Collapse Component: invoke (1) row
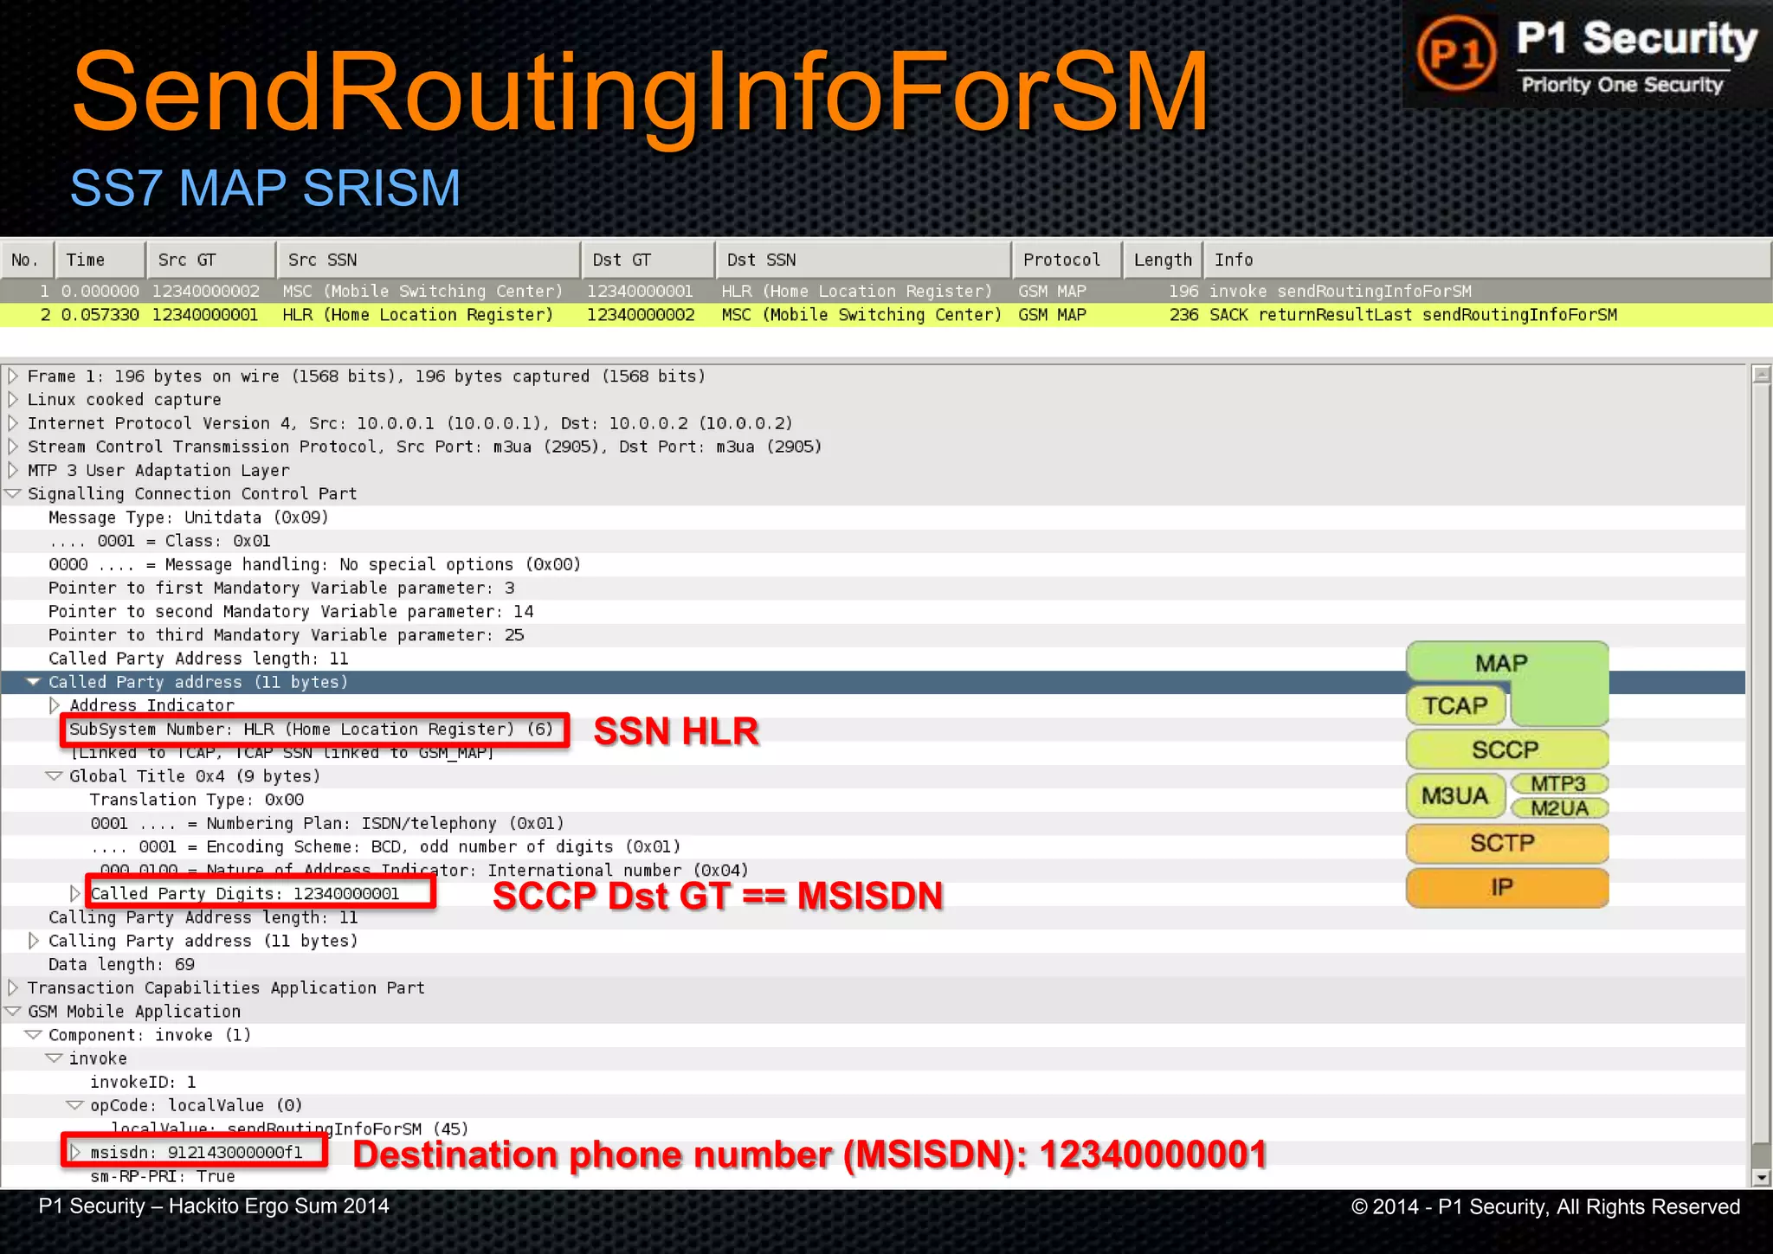 point(34,1035)
